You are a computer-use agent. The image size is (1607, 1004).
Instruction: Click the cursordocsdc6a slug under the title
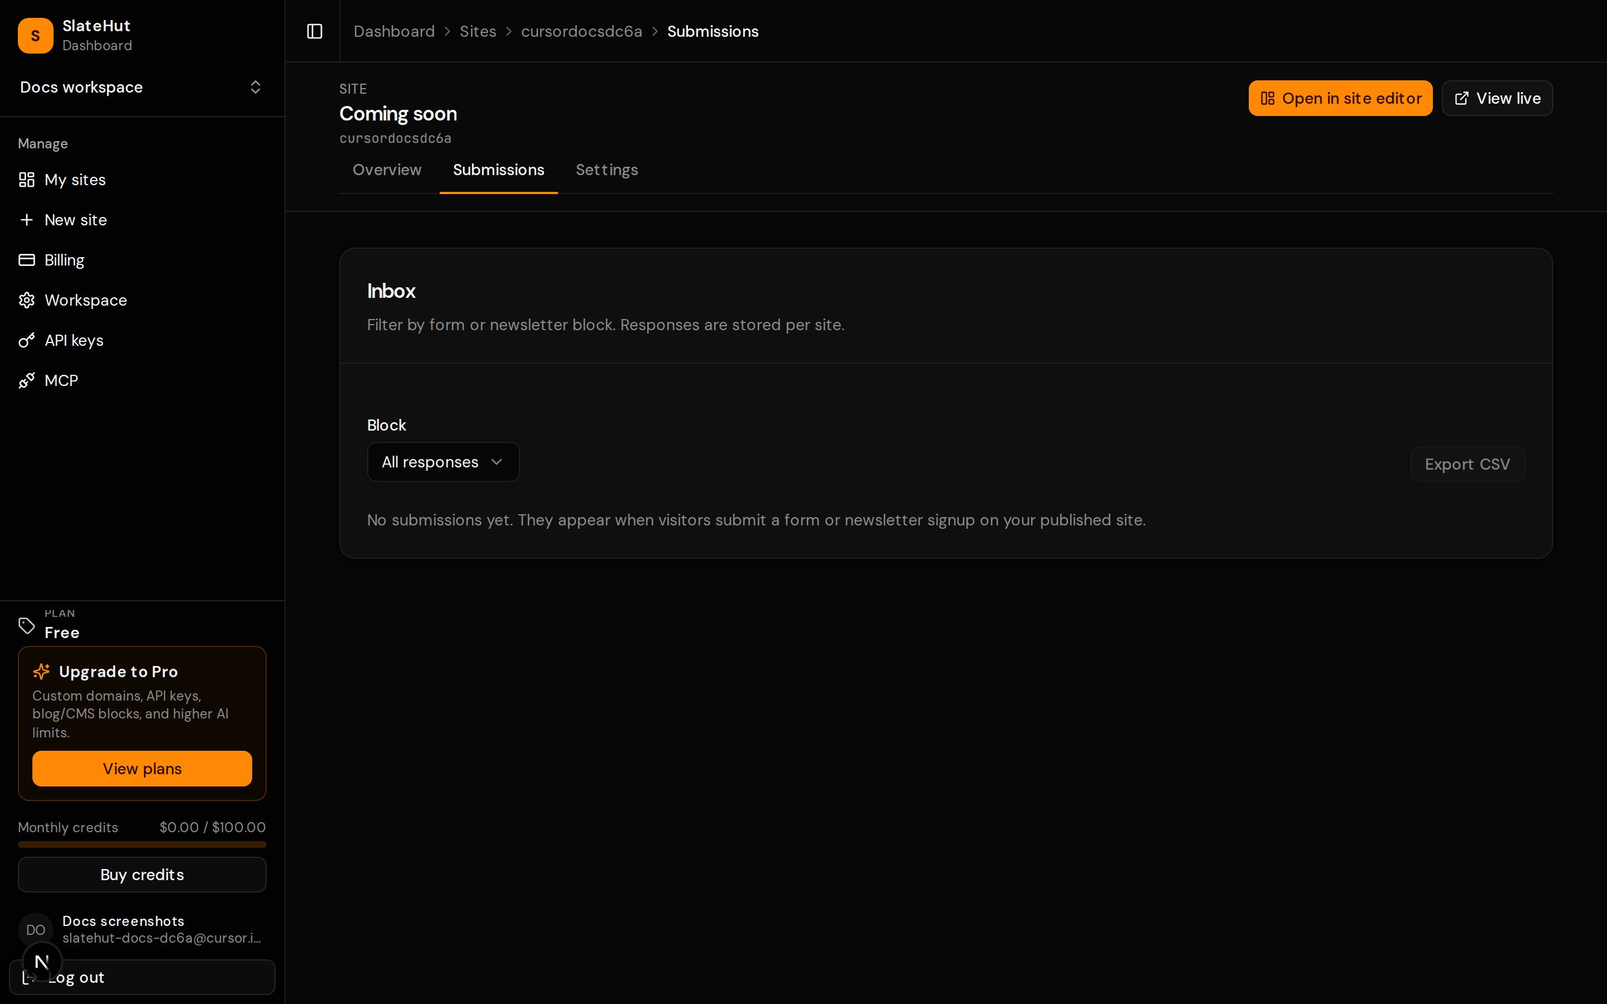(395, 138)
